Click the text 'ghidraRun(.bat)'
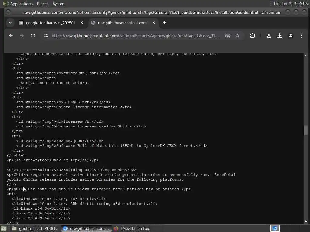This screenshot has width=310, height=232. click(81, 73)
